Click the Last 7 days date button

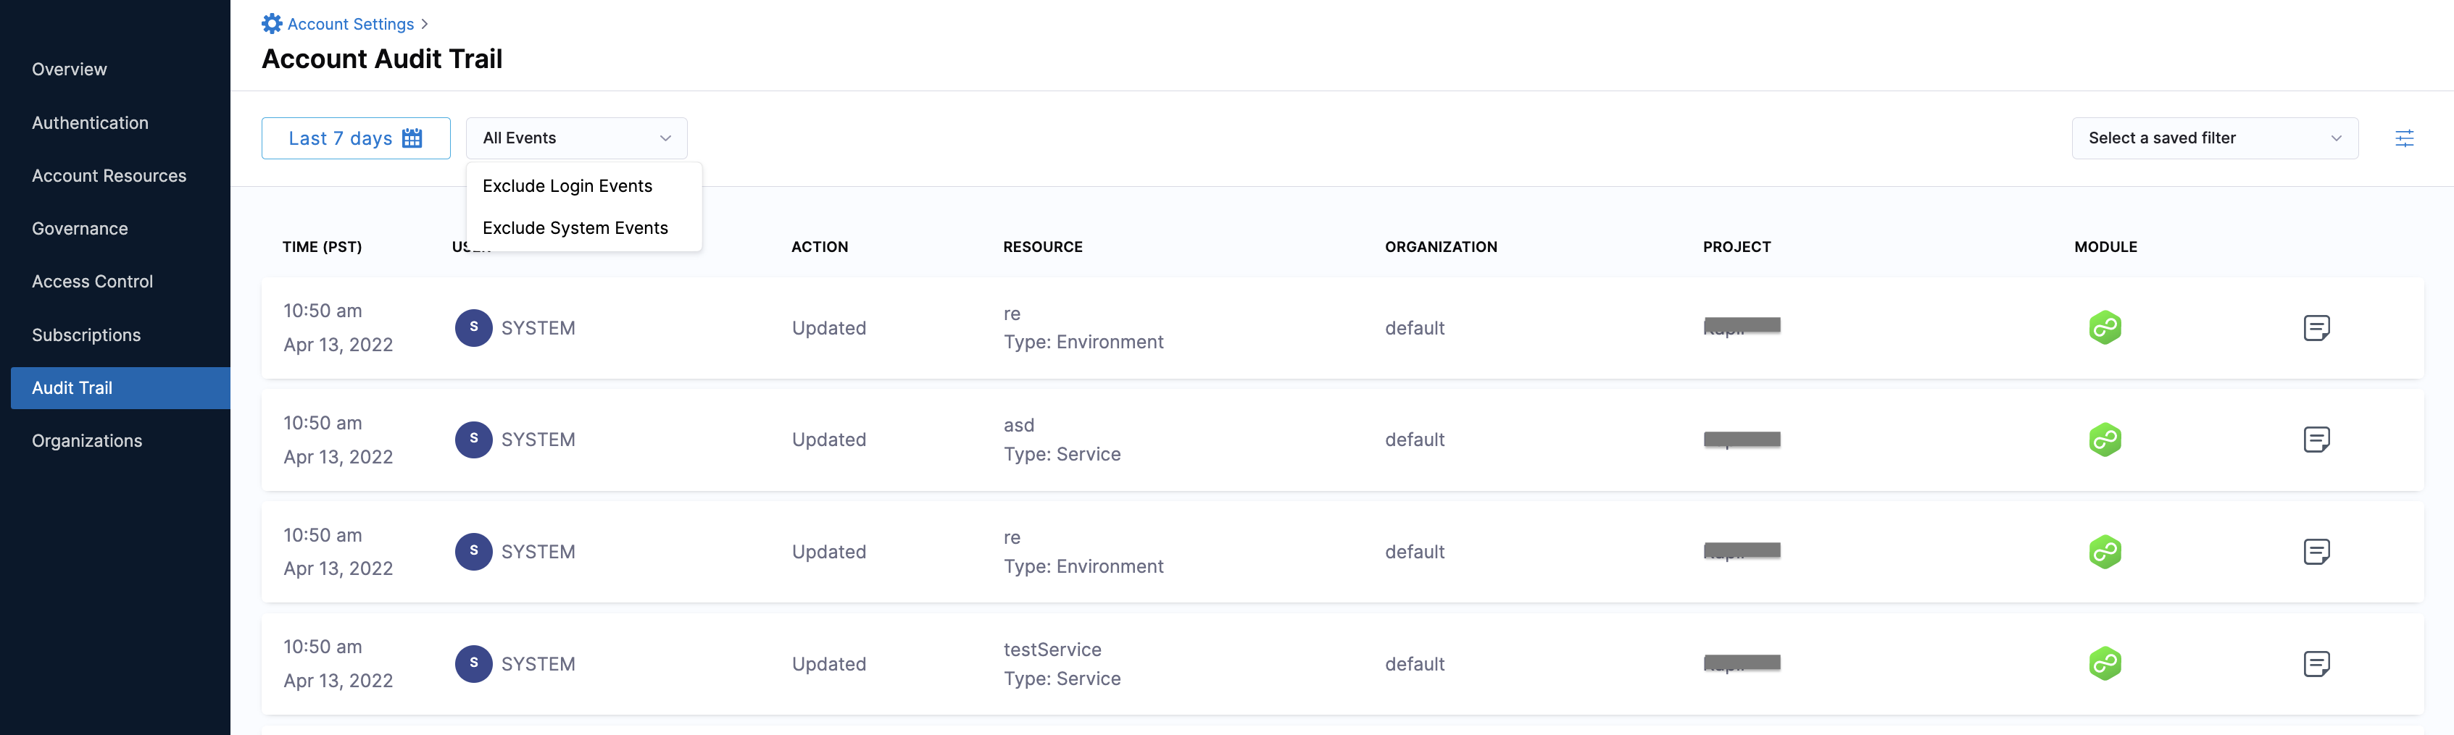click(340, 137)
